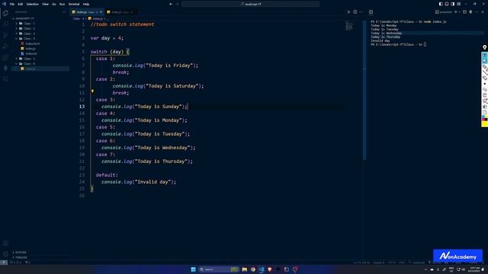Open the Explorer view in activity bar
The image size is (488, 274).
click(5, 13)
